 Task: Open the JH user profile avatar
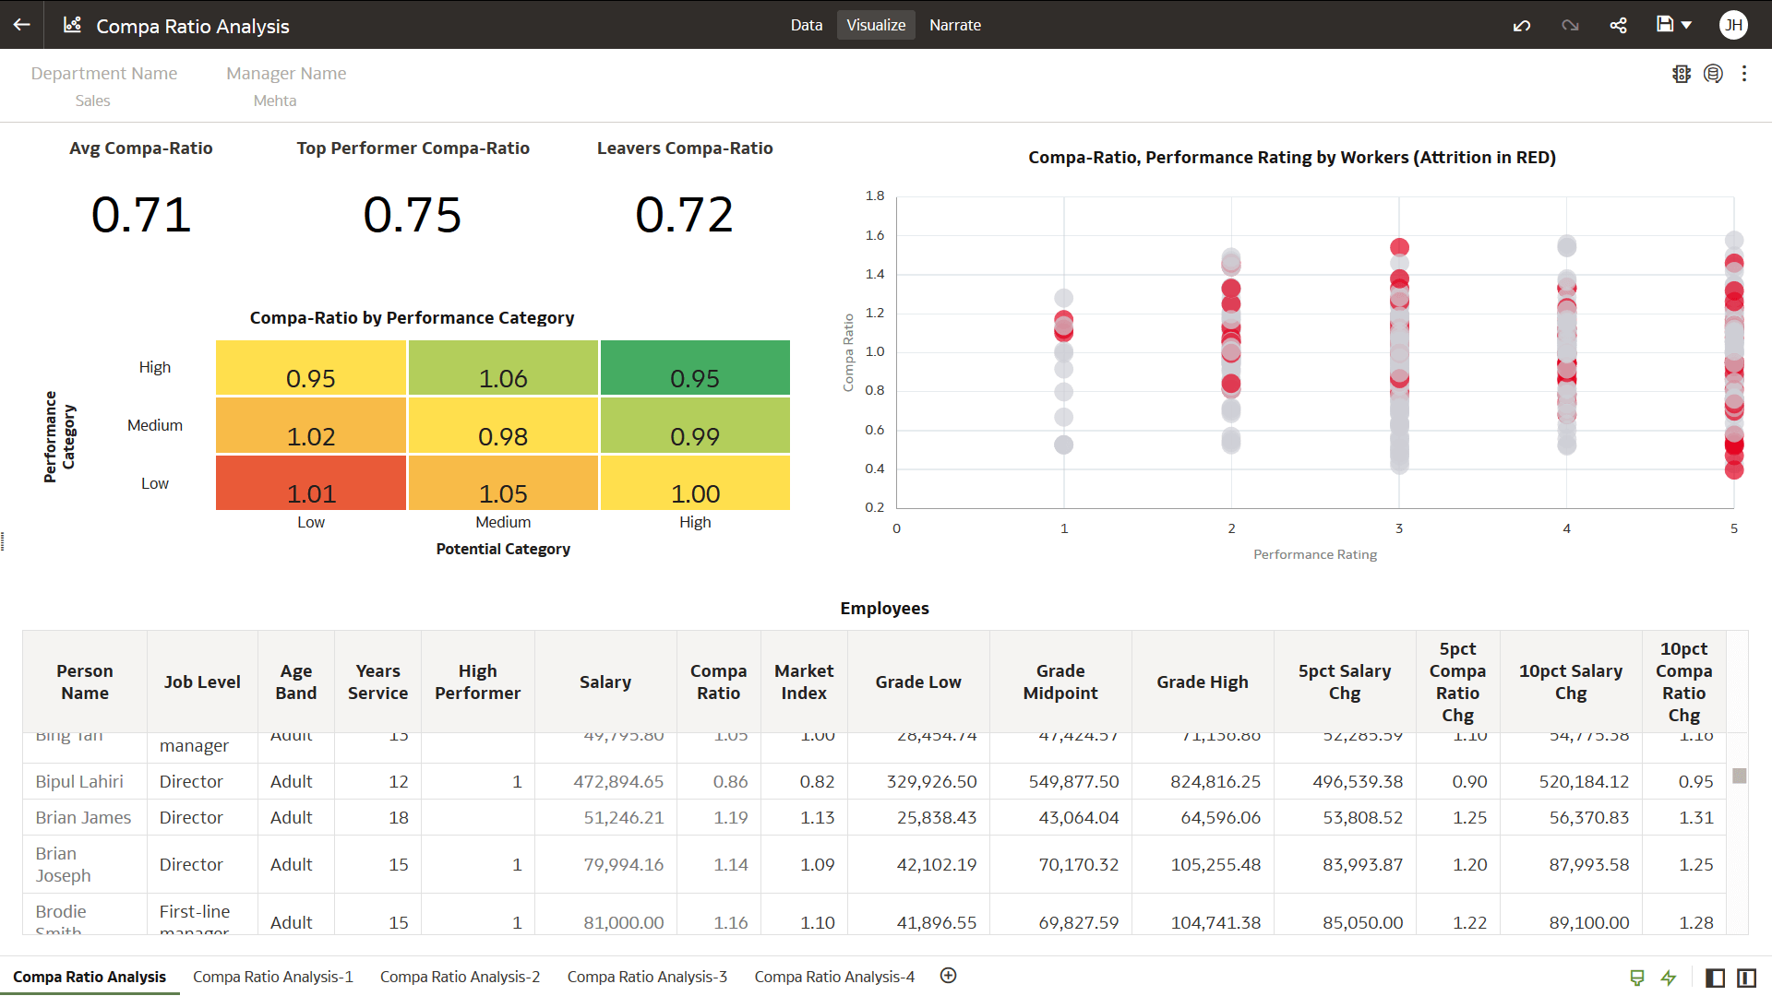click(x=1733, y=25)
